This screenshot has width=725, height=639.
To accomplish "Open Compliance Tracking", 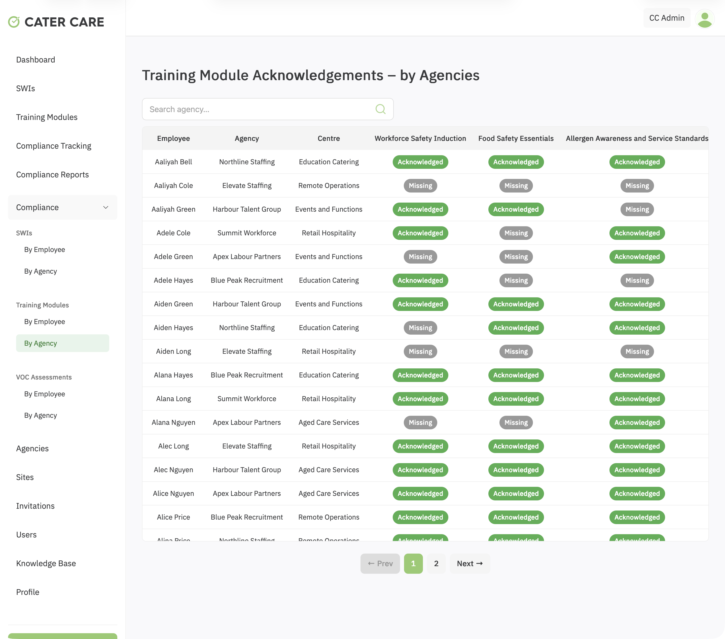I will [x=54, y=146].
